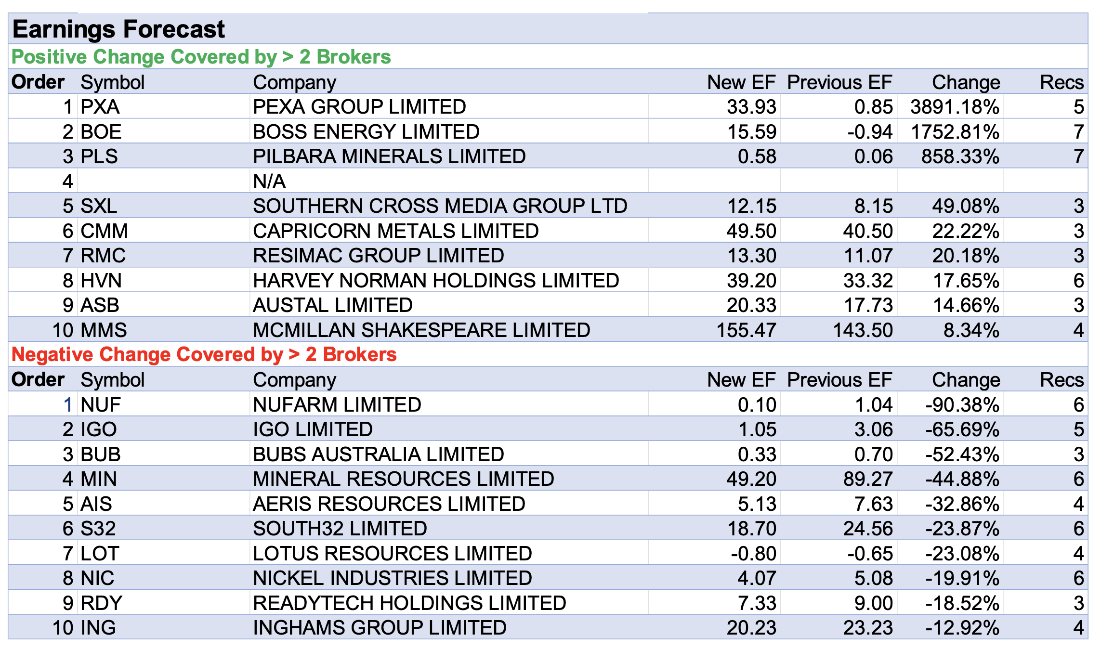This screenshot has height=649, width=1101.
Task: Click the S32 symbol cell
Action: tap(98, 529)
